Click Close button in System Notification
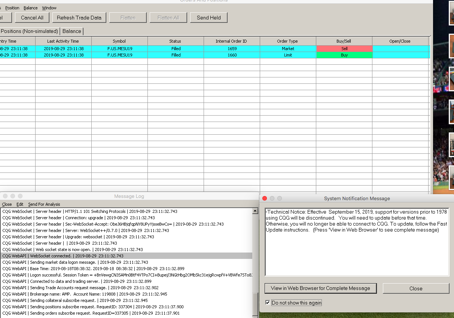The image size is (454, 318). (x=416, y=288)
